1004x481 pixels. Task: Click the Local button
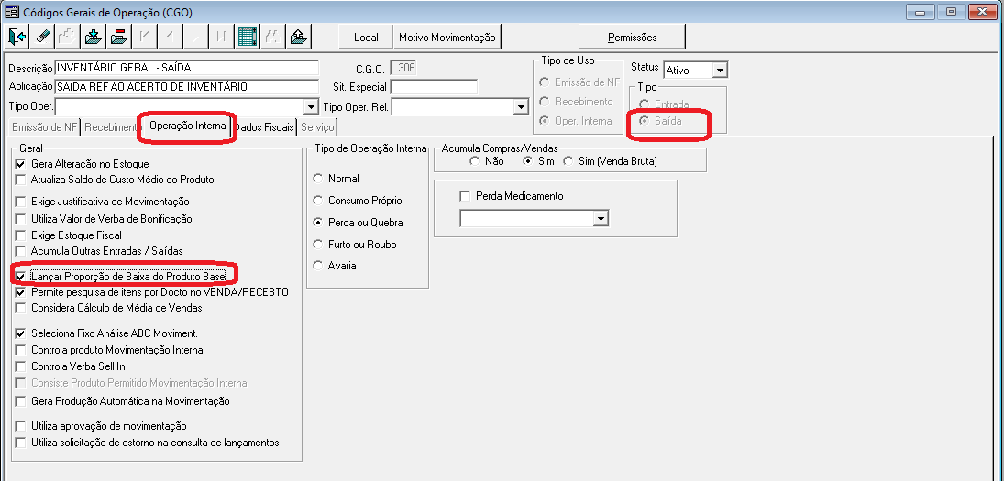(366, 37)
